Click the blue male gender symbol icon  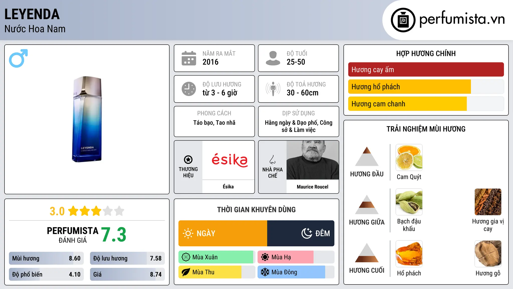coord(18,58)
